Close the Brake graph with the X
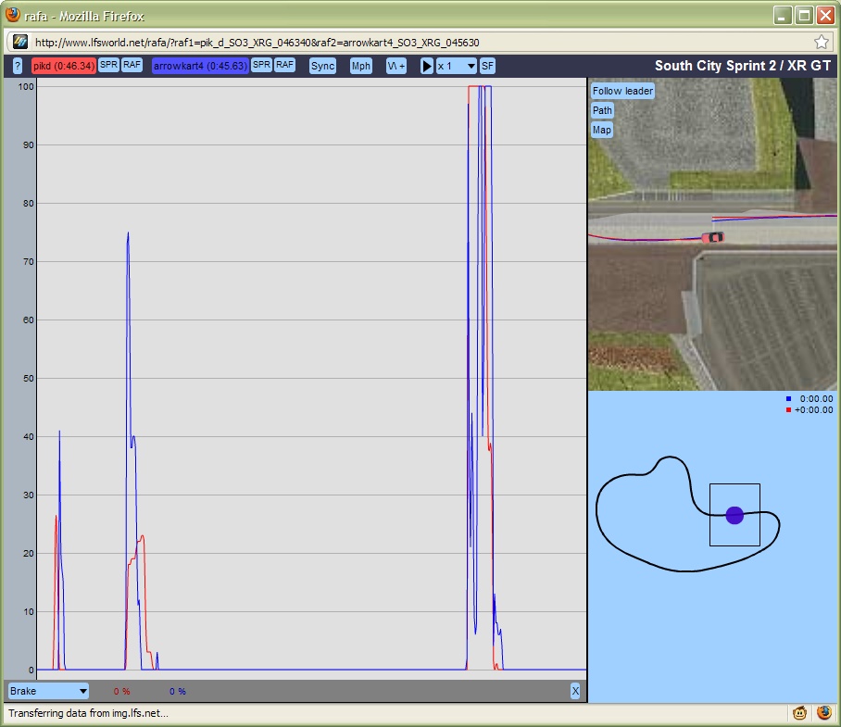Viewport: 841px width, 727px height. pyautogui.click(x=575, y=691)
